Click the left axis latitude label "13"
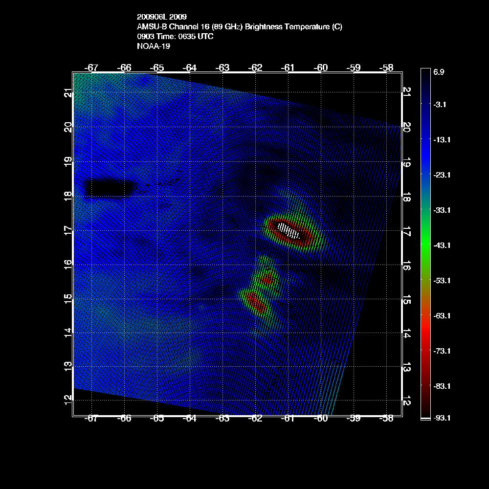Image resolution: width=489 pixels, height=489 pixels. point(67,367)
